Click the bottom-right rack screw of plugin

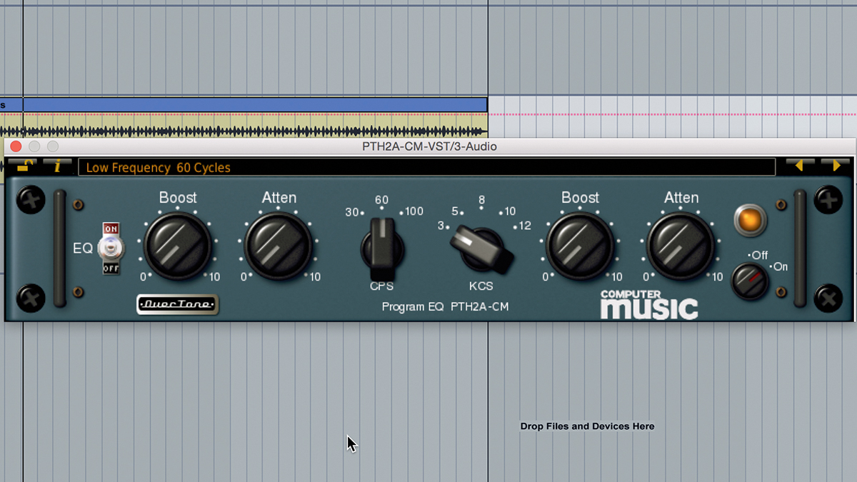[828, 298]
